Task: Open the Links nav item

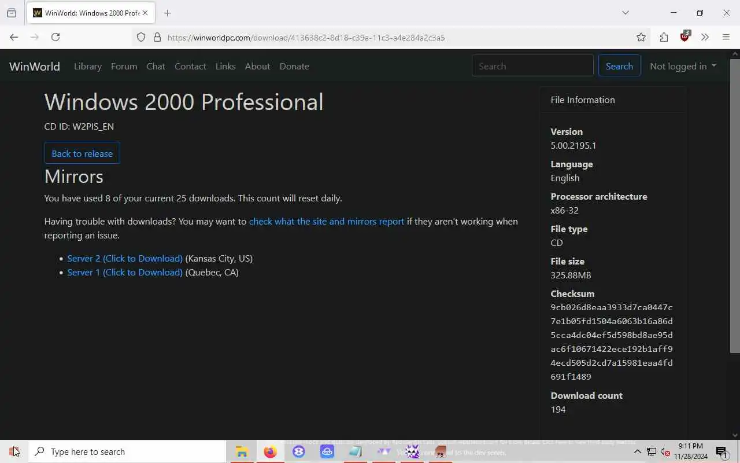Action: pos(225,66)
